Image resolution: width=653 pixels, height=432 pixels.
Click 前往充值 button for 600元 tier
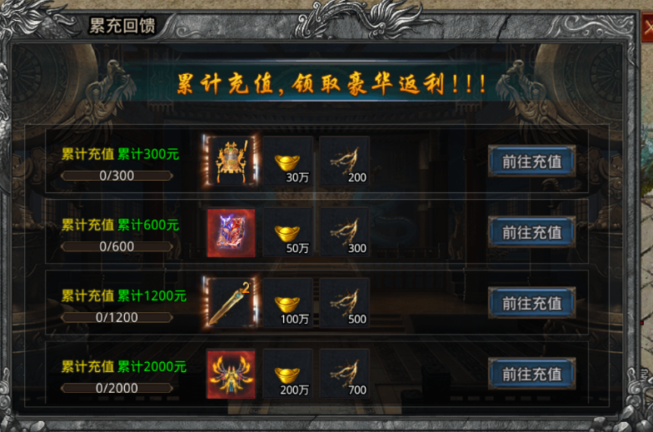click(x=531, y=231)
